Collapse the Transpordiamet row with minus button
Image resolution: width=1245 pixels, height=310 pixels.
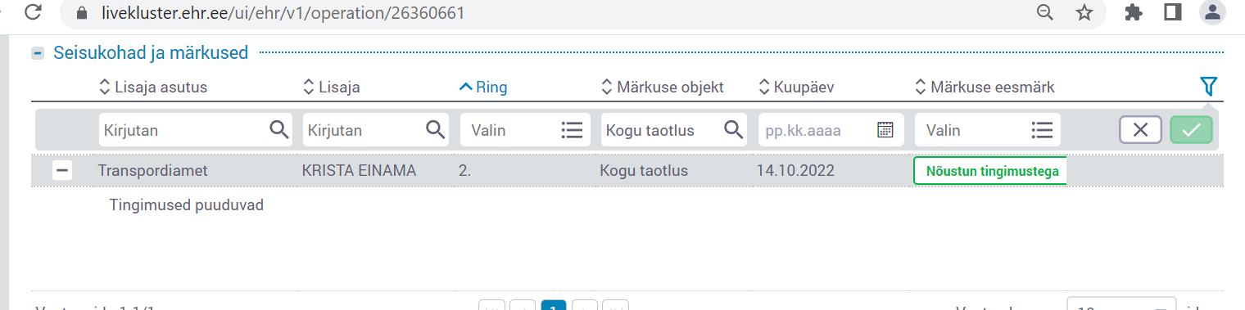pyautogui.click(x=61, y=171)
